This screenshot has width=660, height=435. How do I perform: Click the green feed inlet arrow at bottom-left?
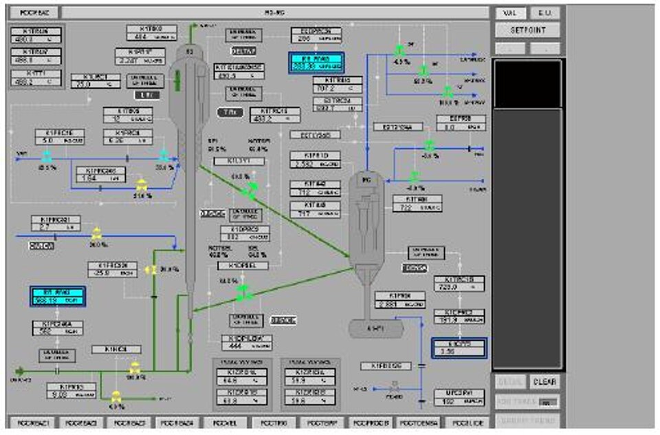coord(21,372)
